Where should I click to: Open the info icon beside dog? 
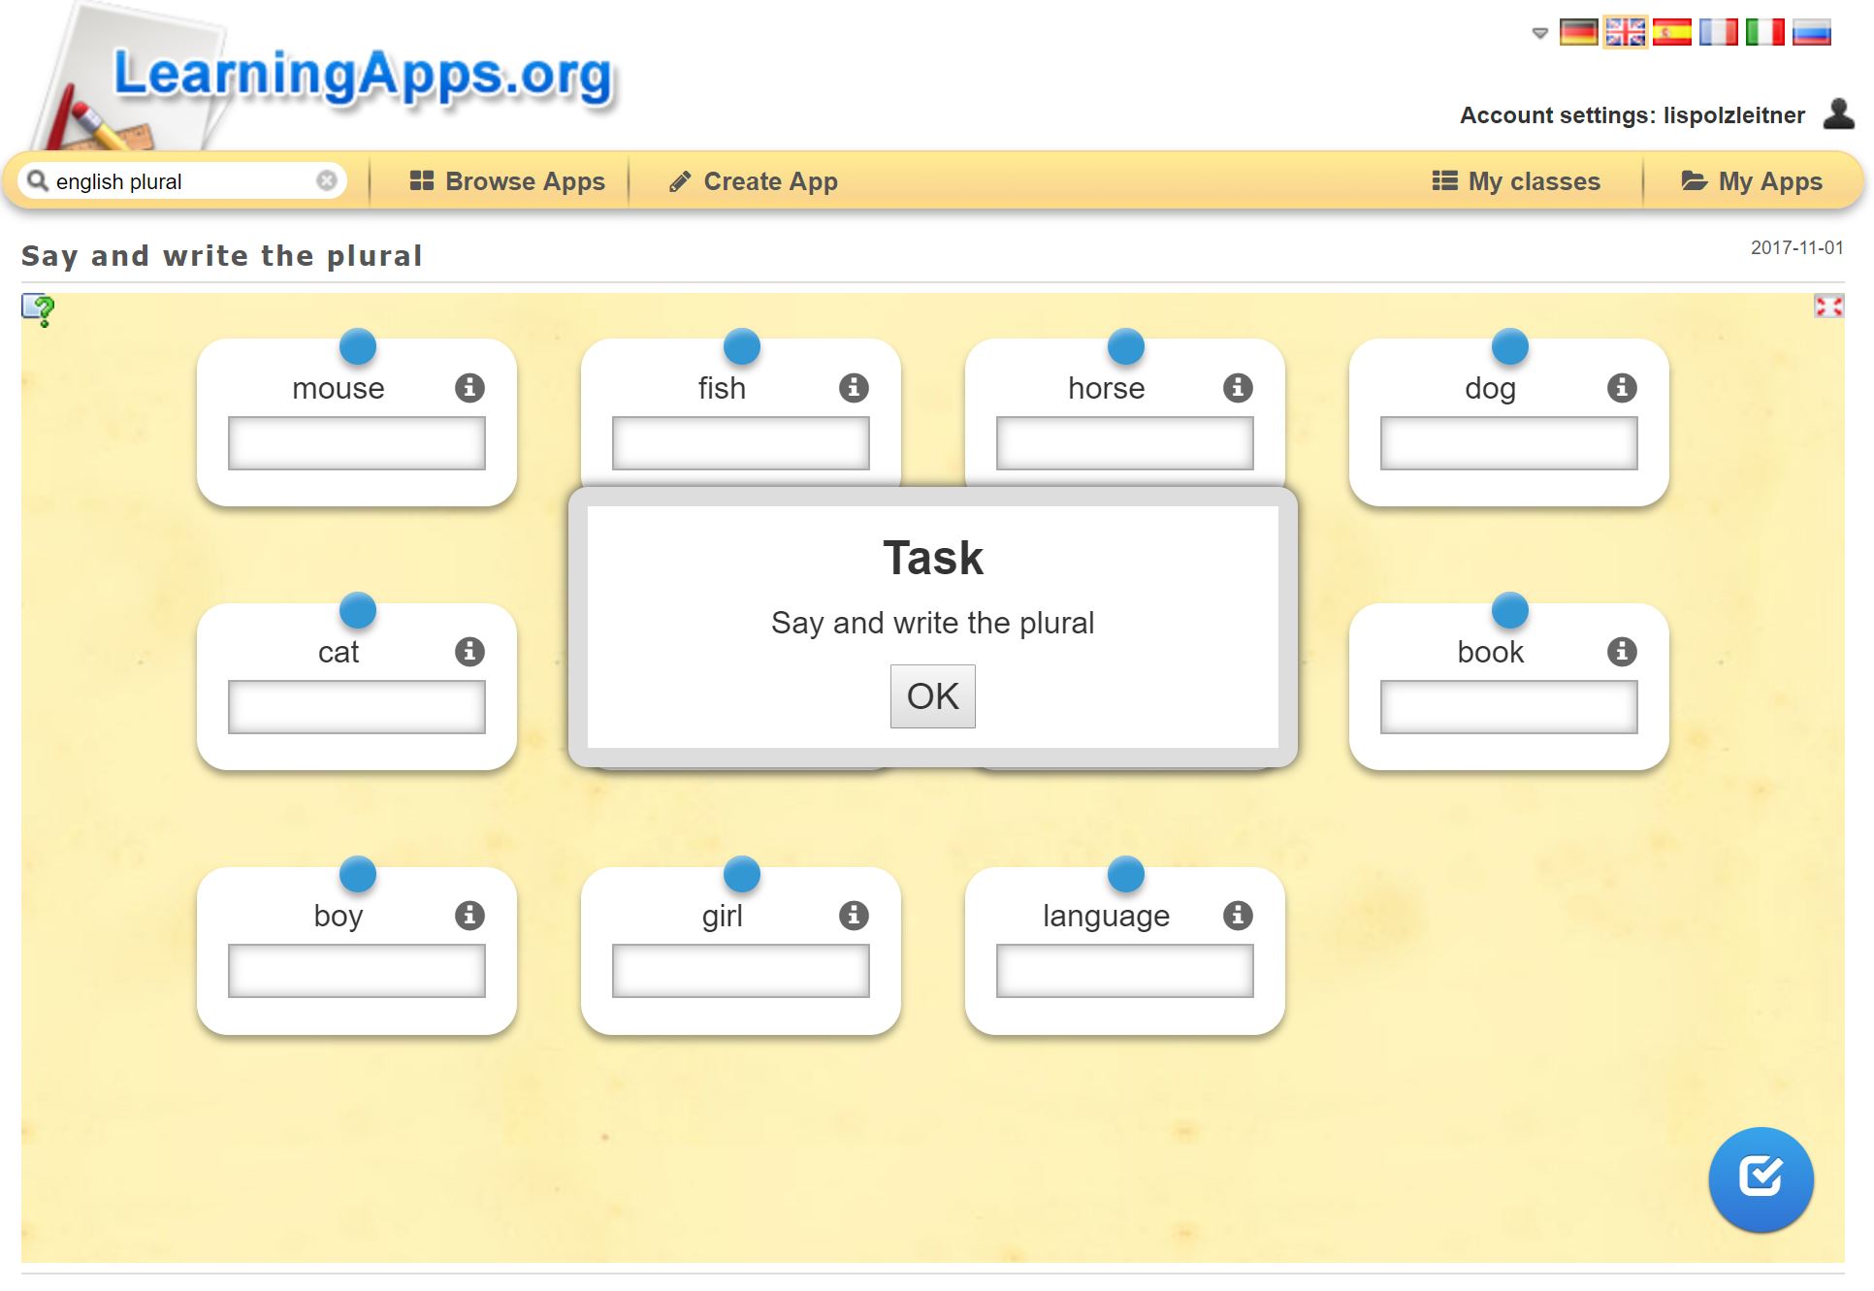pos(1622,388)
